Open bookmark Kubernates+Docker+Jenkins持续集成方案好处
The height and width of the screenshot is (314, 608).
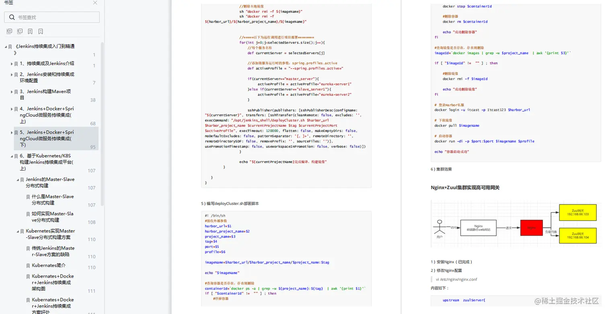pos(53,306)
